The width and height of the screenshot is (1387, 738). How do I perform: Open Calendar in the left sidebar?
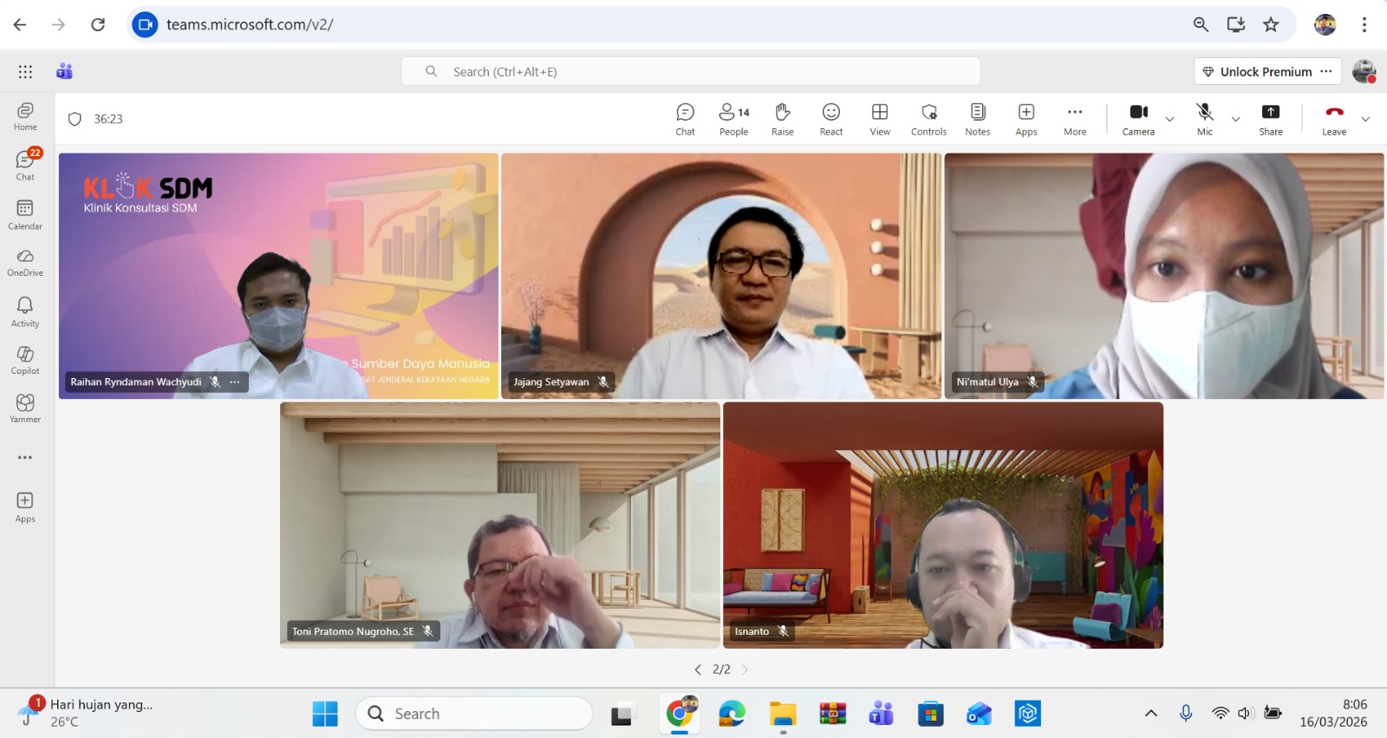click(25, 214)
